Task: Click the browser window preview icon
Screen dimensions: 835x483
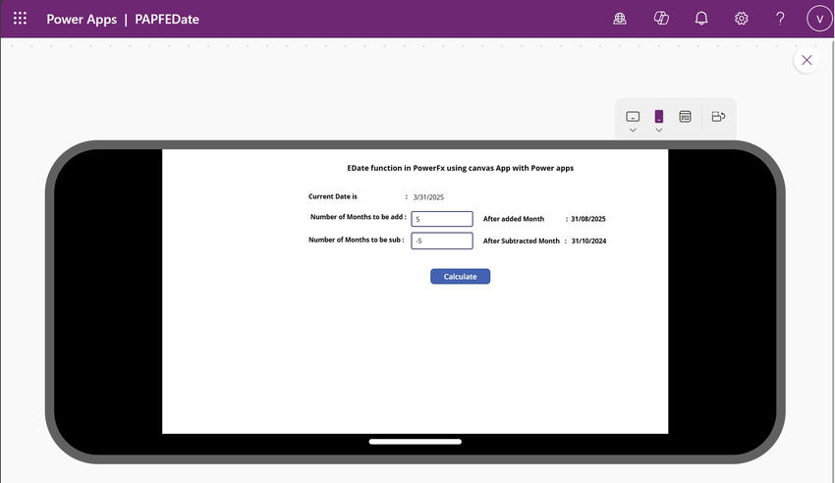Action: [x=686, y=117]
